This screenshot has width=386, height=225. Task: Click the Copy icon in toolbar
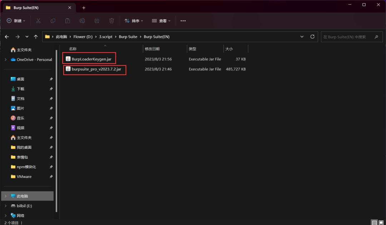click(53, 21)
